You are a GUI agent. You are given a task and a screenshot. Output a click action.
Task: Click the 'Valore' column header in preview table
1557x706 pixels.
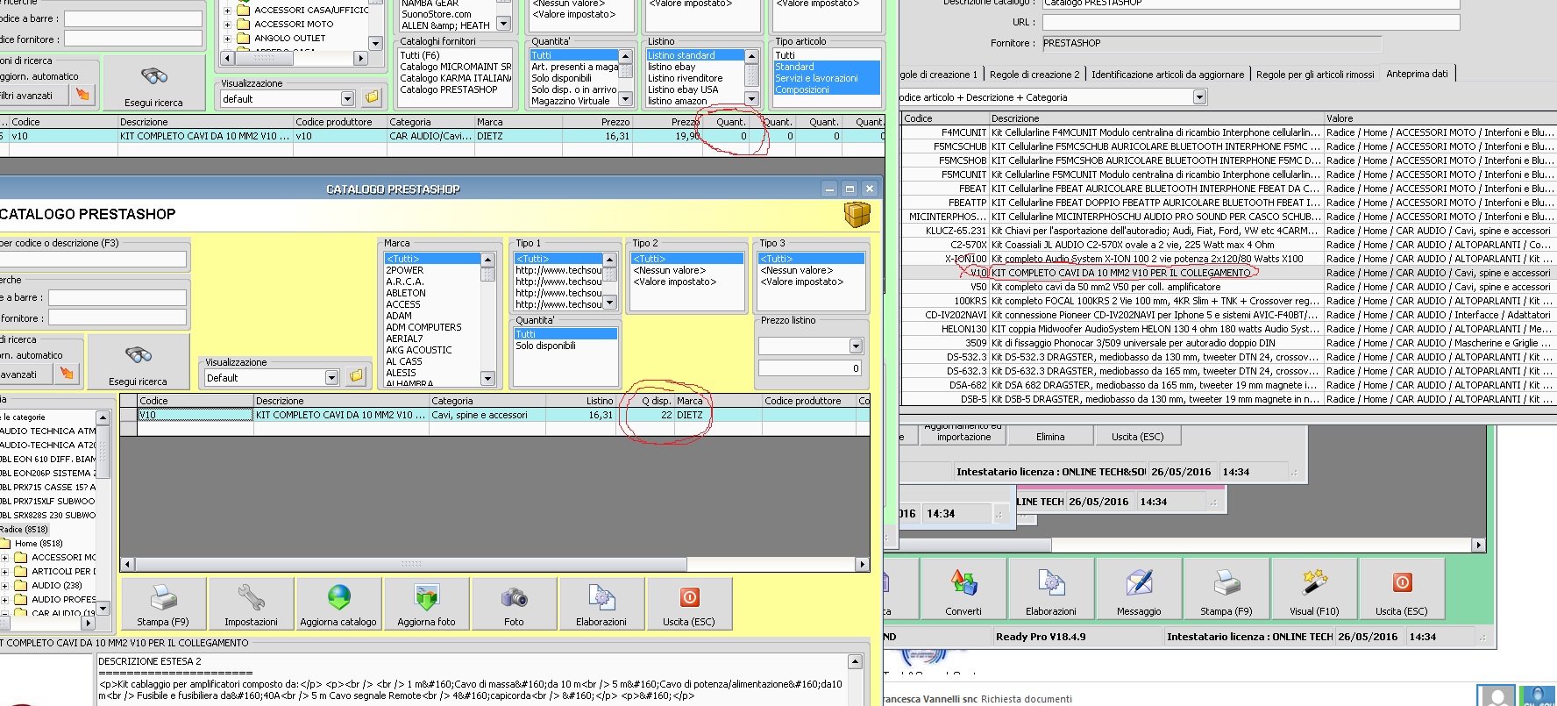1439,118
